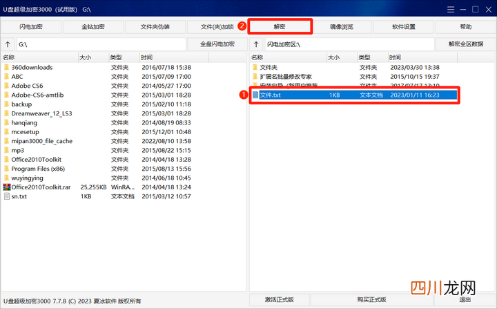Click the 解密 button
This screenshot has width=497, height=309.
(x=280, y=27)
